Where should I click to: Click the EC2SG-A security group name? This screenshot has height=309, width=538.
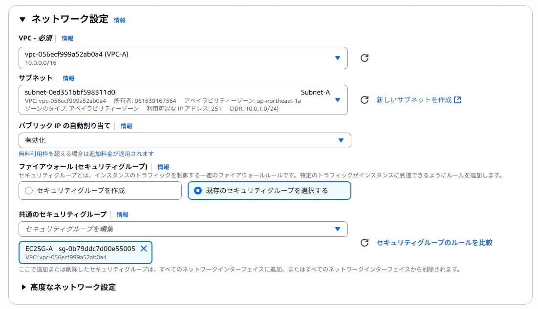click(x=39, y=249)
